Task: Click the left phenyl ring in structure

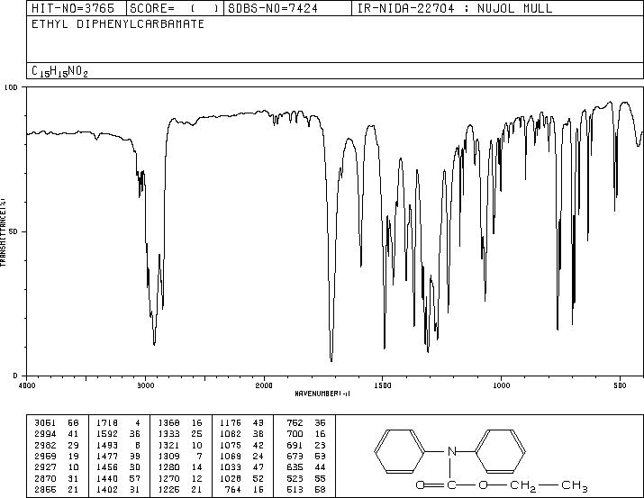Action: 400,451
